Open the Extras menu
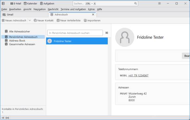The height and width of the screenshot is (120, 190). (91, 9)
